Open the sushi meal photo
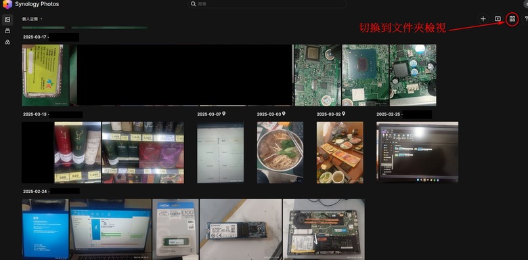528x260 pixels. click(340, 152)
